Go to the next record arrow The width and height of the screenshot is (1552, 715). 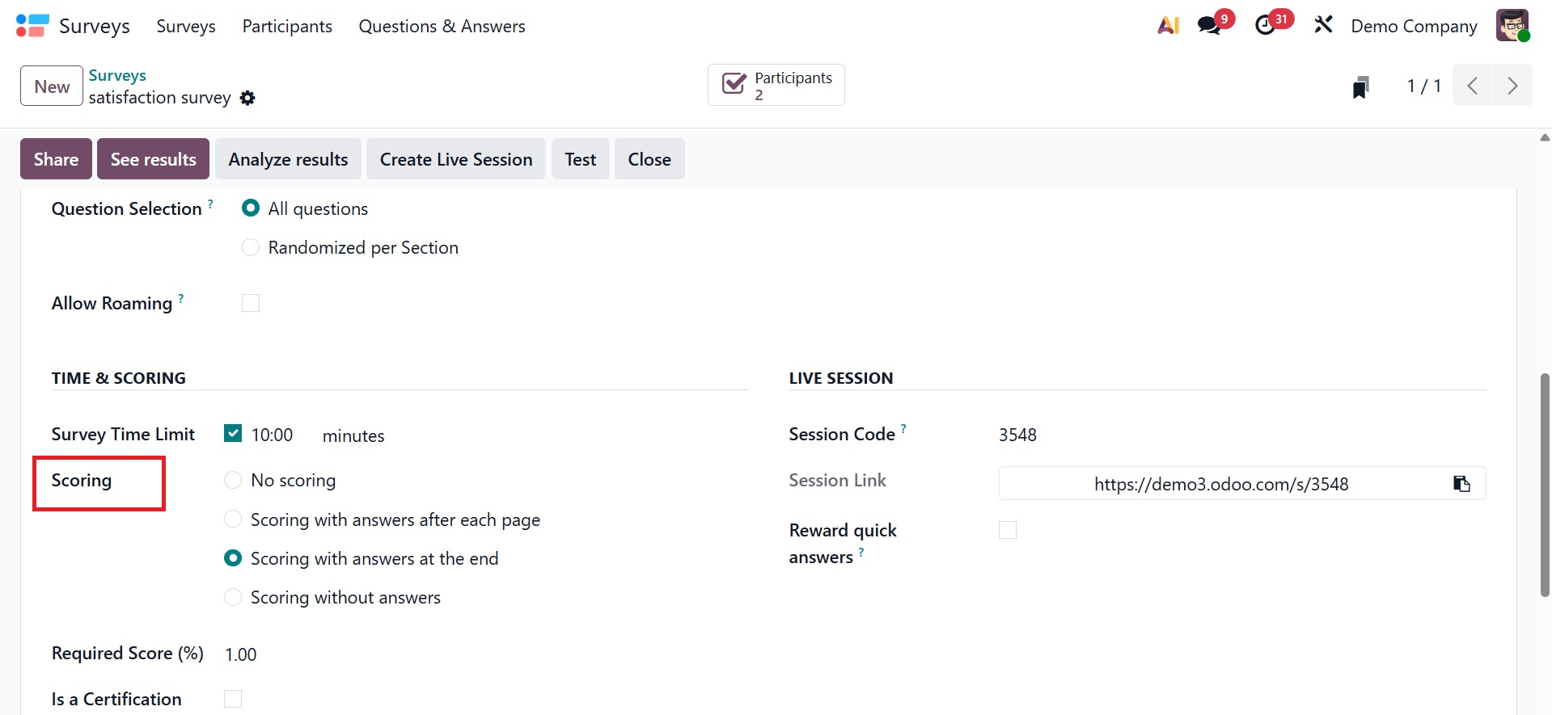coord(1512,86)
